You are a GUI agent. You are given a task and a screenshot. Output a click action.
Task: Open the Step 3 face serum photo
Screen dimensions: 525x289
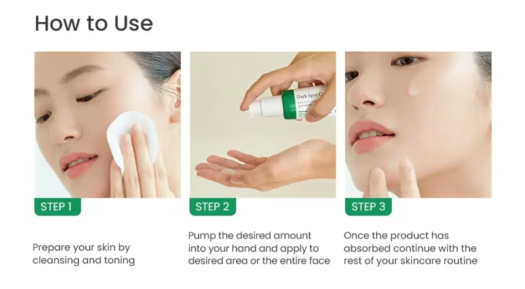pos(418,124)
